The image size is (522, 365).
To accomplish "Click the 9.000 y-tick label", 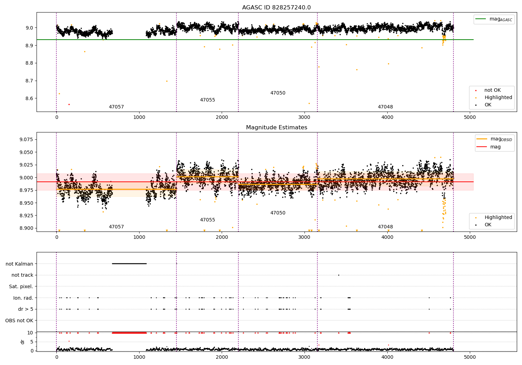I will point(27,178).
